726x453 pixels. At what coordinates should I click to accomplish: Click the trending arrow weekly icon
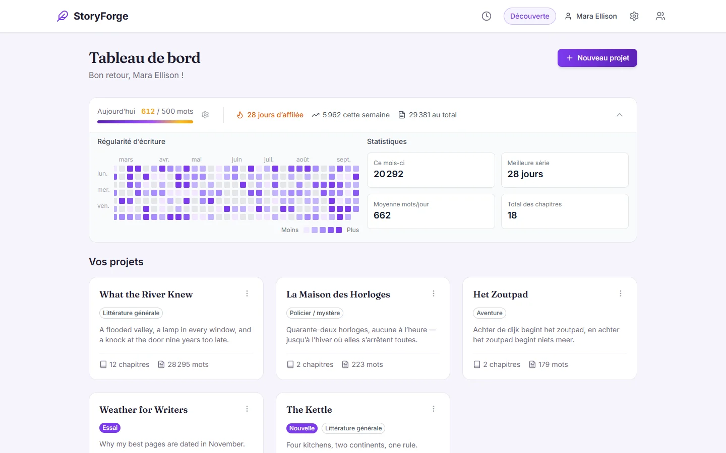point(316,115)
